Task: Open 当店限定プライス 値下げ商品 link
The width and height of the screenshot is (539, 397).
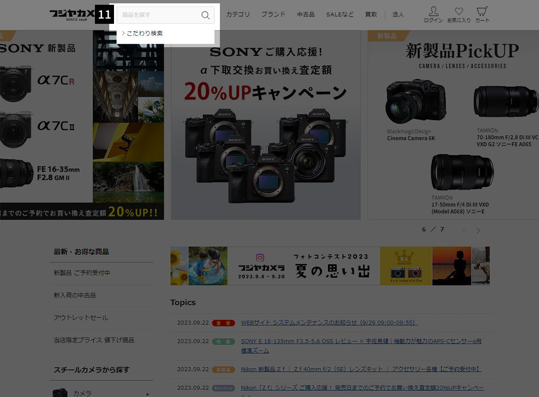Action: pos(94,340)
